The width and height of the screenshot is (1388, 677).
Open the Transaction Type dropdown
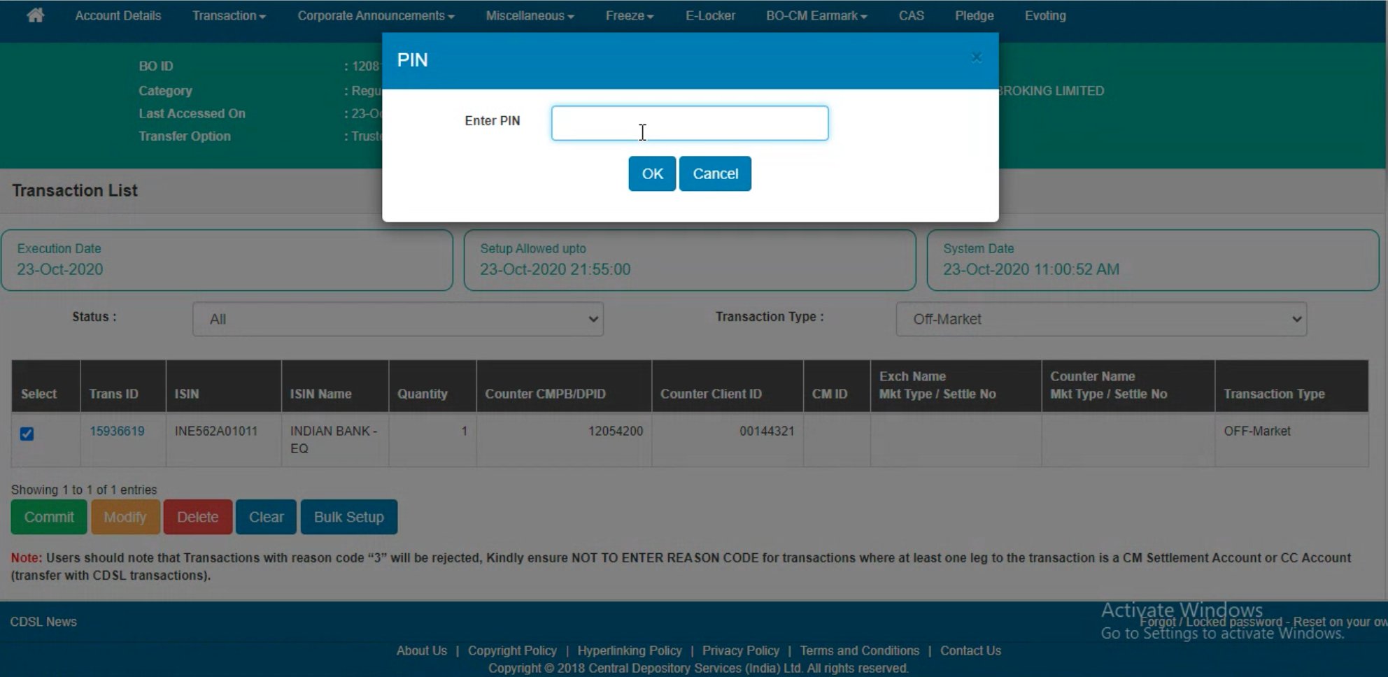1100,319
